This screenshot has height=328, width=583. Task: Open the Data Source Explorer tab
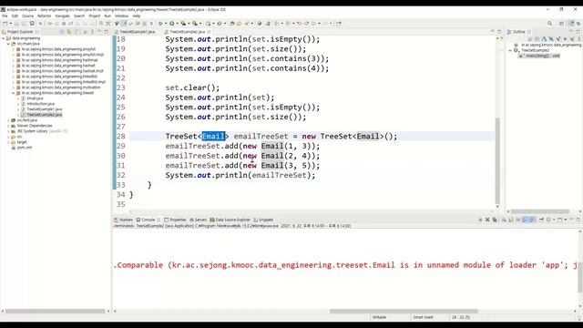230,220
